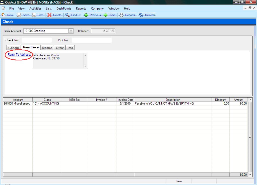Switch to the General tab

14,48
